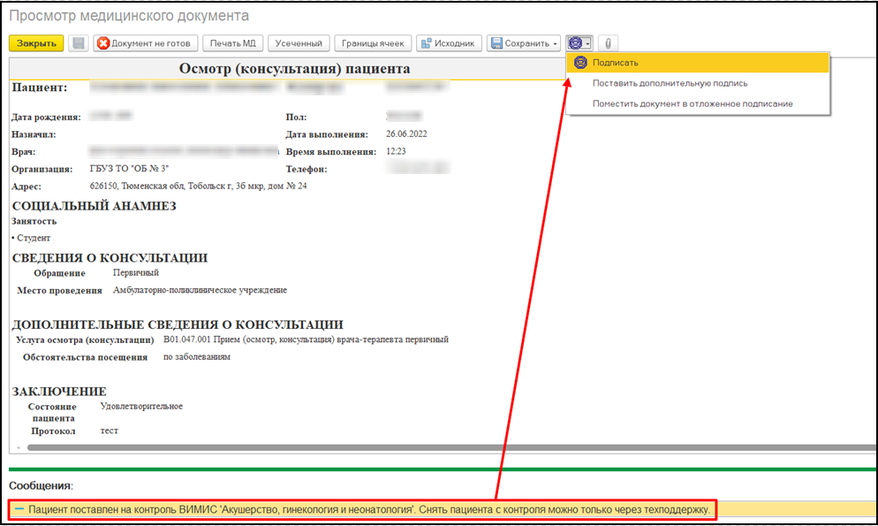The image size is (878, 526).
Task: Click the yellow Закрыть button
Action: pos(36,43)
